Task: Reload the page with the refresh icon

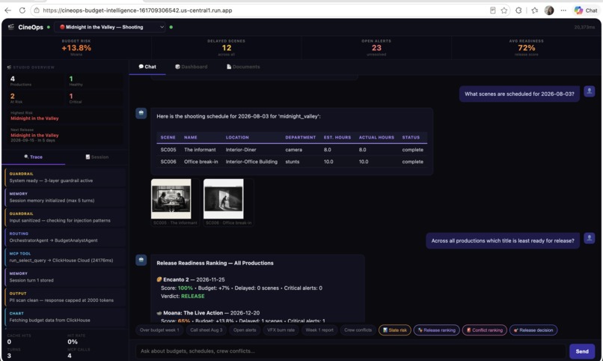Action: pyautogui.click(x=22, y=10)
